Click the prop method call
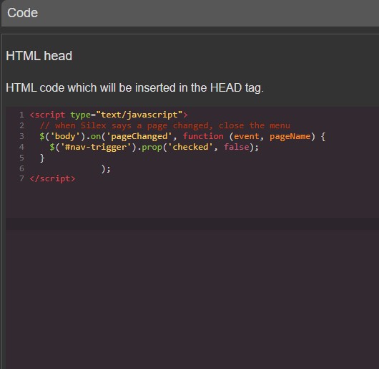The height and width of the screenshot is (369, 379). coord(152,148)
